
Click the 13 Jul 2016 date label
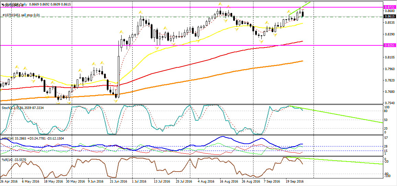coord(161,182)
